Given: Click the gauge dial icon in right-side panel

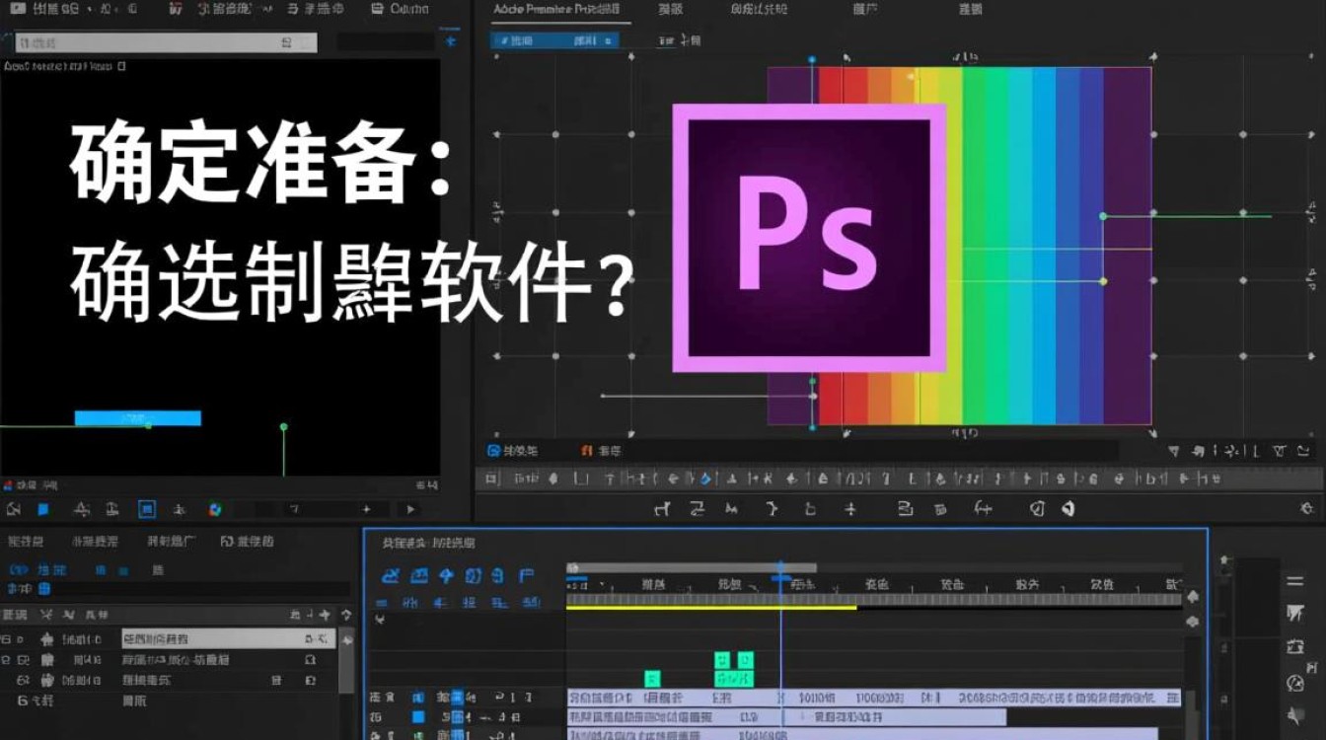Looking at the screenshot, I should pos(1295,683).
